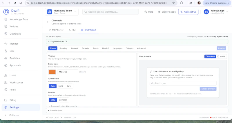
Task: Click Enable preview button
Action: point(208,89)
